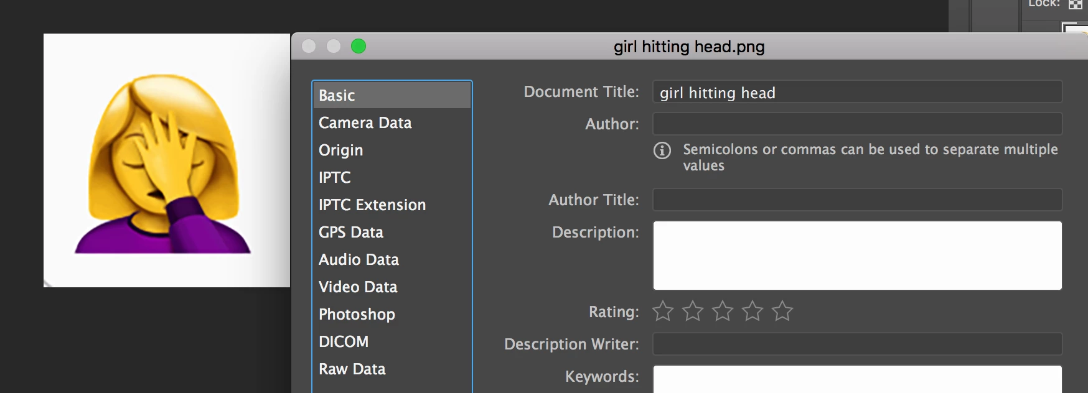
Task: Click the Description Writer field
Action: click(x=857, y=344)
